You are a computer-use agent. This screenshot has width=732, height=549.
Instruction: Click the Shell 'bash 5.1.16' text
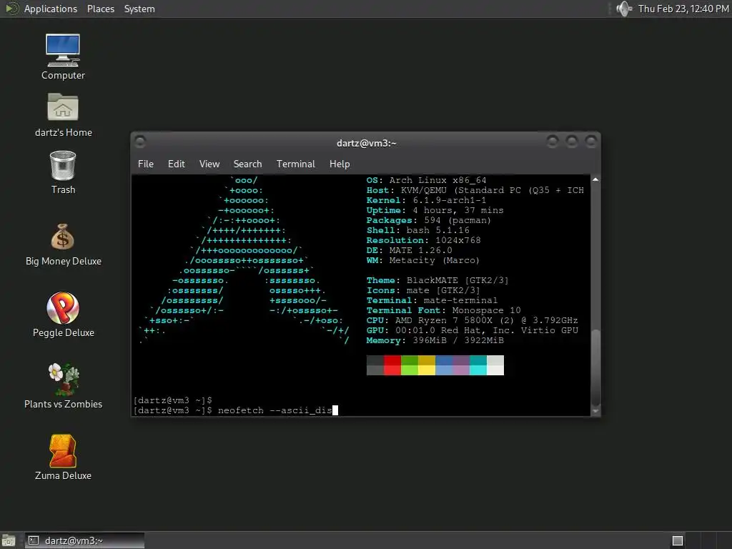(x=438, y=230)
